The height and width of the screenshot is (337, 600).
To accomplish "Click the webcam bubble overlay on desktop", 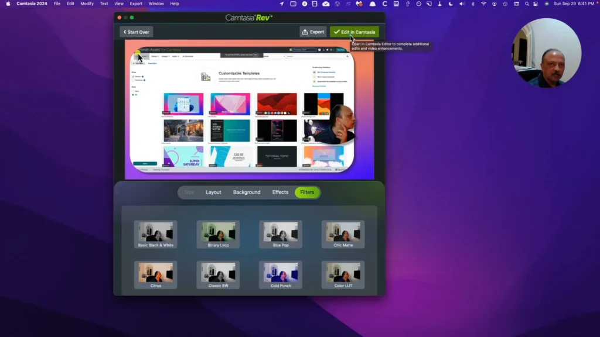I will click(547, 53).
